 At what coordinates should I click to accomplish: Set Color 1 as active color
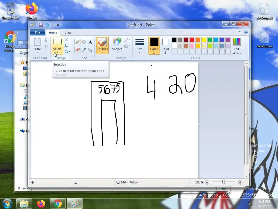(154, 46)
